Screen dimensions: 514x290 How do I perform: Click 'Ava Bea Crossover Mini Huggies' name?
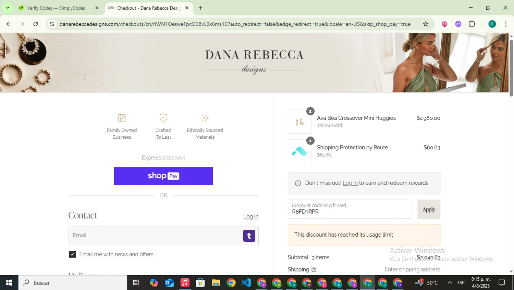[x=356, y=118]
